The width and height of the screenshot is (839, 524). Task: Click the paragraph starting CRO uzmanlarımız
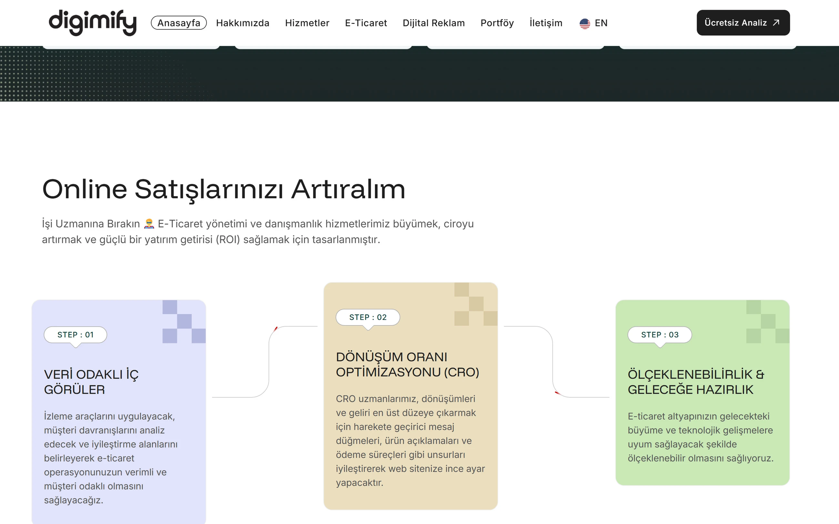(410, 440)
